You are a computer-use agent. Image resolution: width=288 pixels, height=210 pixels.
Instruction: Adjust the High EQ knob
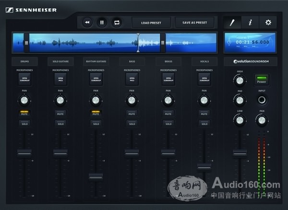pyautogui.click(x=239, y=80)
